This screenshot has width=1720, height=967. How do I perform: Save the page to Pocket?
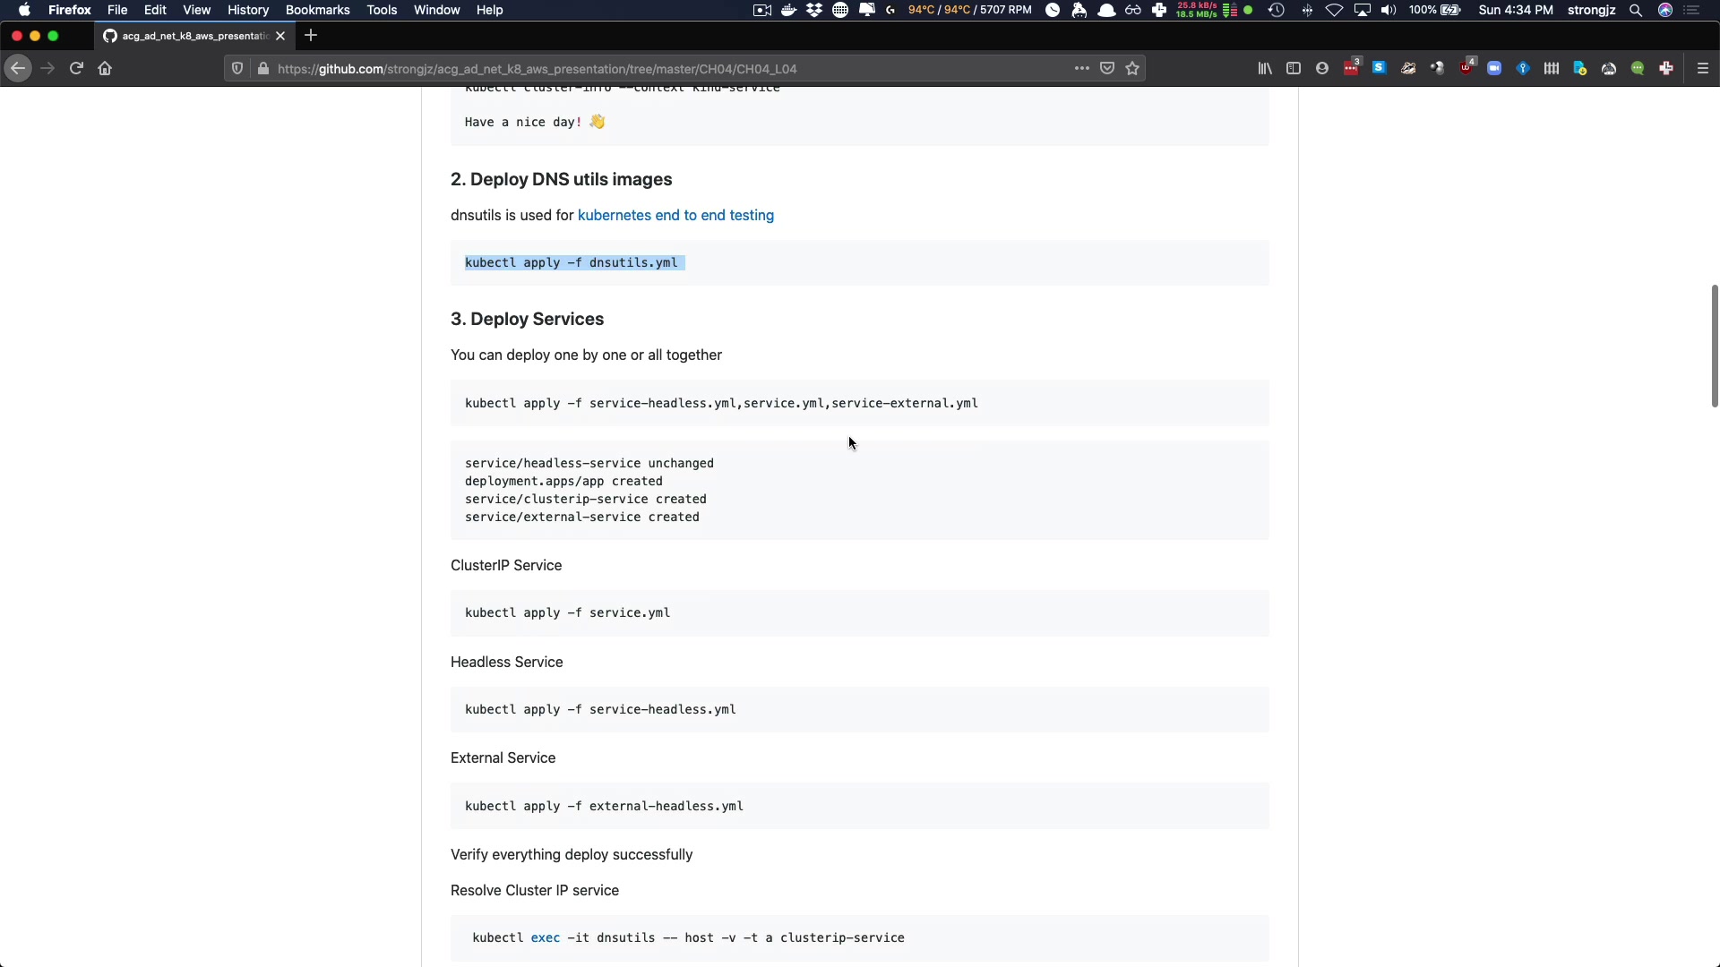1107,69
